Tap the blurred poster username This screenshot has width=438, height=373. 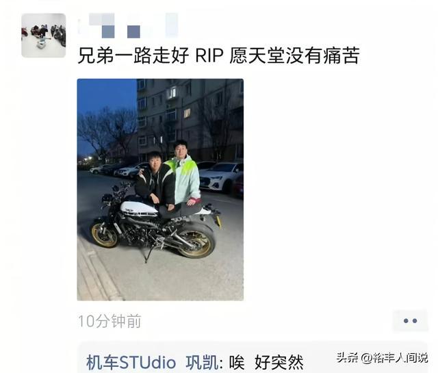pos(129,26)
